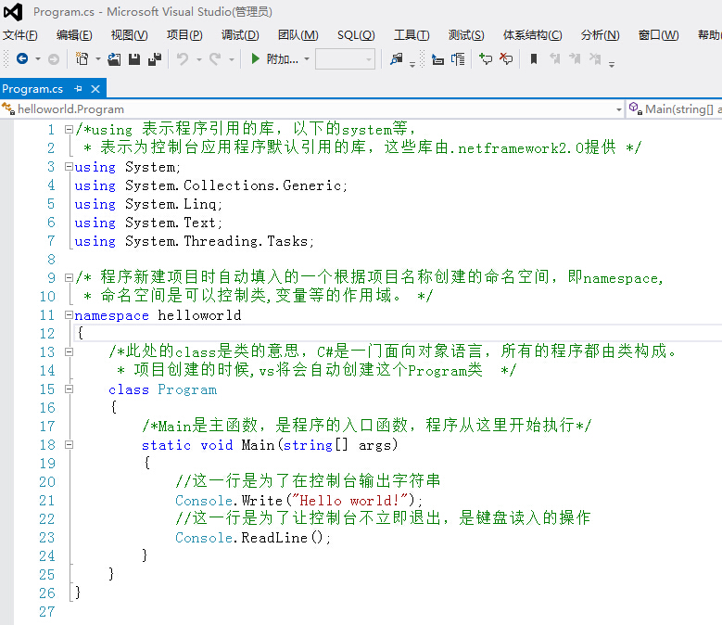Image resolution: width=722 pixels, height=625 pixels.
Task: Collapse the comment block on line 1
Action: tap(69, 130)
